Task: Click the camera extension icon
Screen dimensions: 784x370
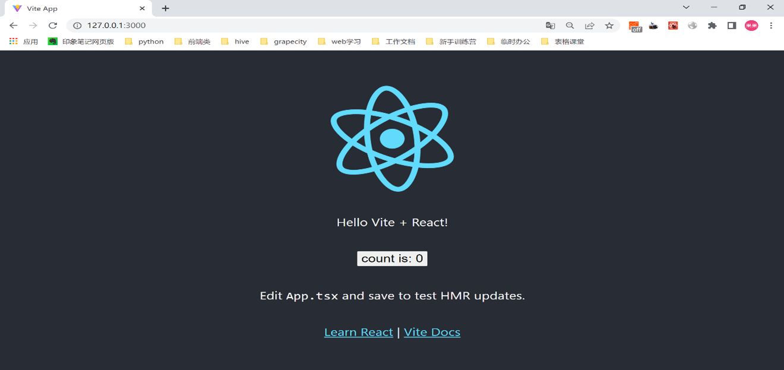Action: point(653,26)
